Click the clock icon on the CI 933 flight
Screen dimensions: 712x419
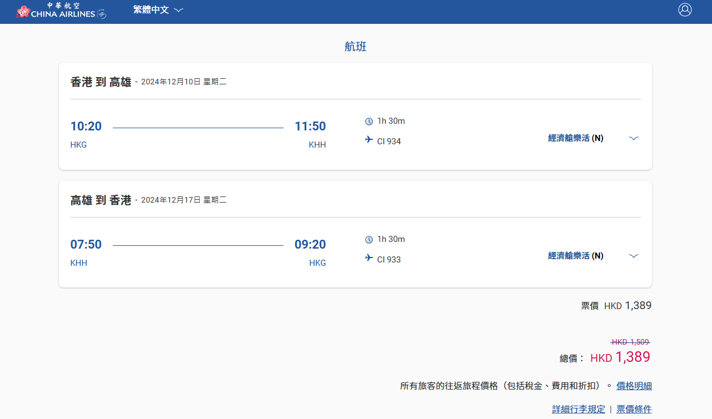click(369, 240)
